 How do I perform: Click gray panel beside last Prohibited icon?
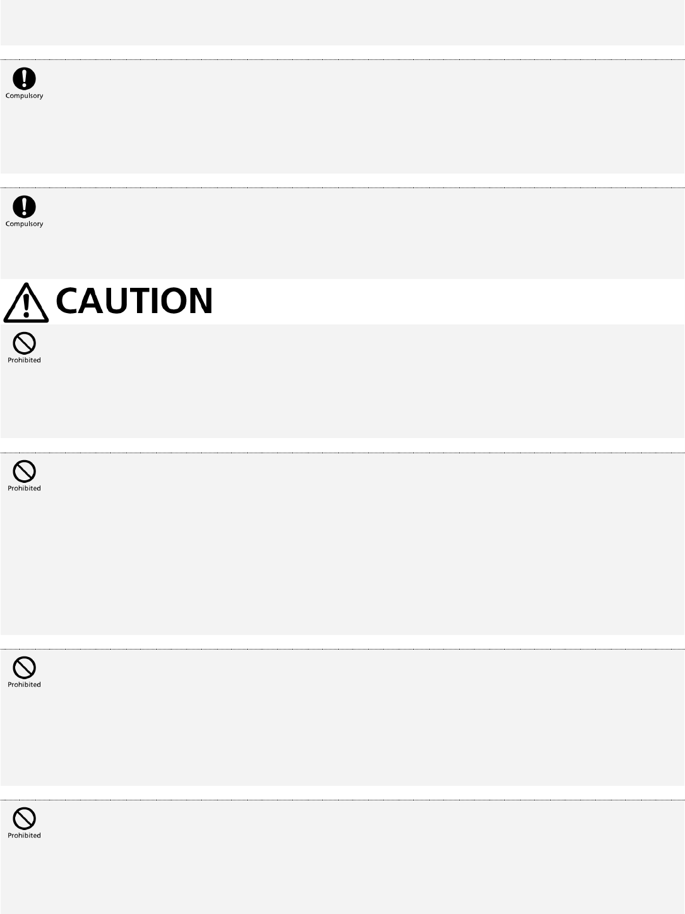click(x=342, y=857)
